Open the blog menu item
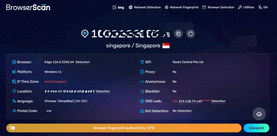This screenshot has height=136, width=277. [121, 7]
